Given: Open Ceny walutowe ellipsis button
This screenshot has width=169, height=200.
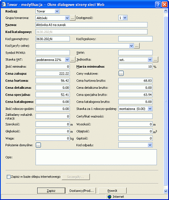Looking at the screenshot, I should [x=121, y=74].
